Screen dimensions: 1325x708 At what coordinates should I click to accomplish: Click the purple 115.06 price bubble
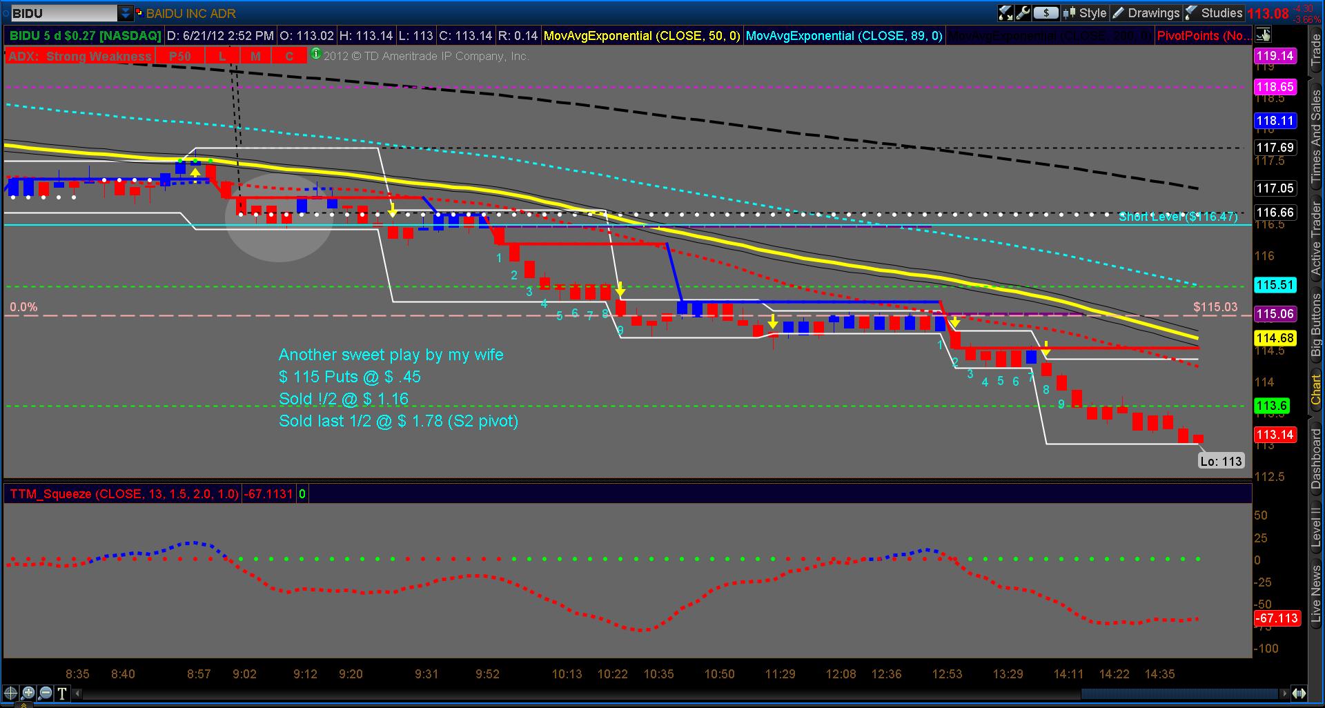[x=1275, y=314]
